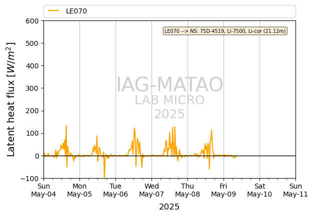Click the −100 y-axis tick label

(x=29, y=179)
